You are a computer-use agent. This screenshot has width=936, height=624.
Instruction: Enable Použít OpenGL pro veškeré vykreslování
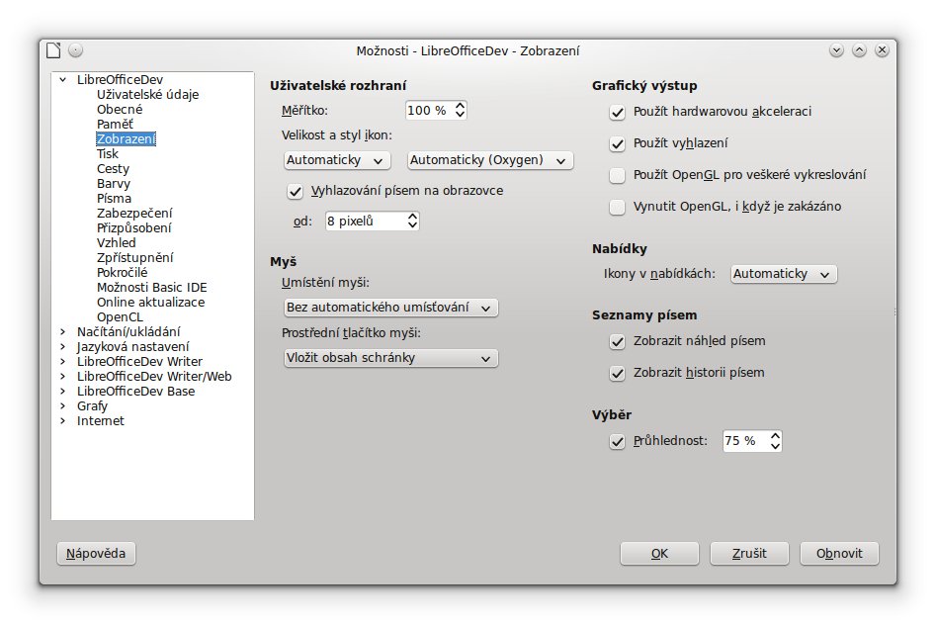click(617, 175)
